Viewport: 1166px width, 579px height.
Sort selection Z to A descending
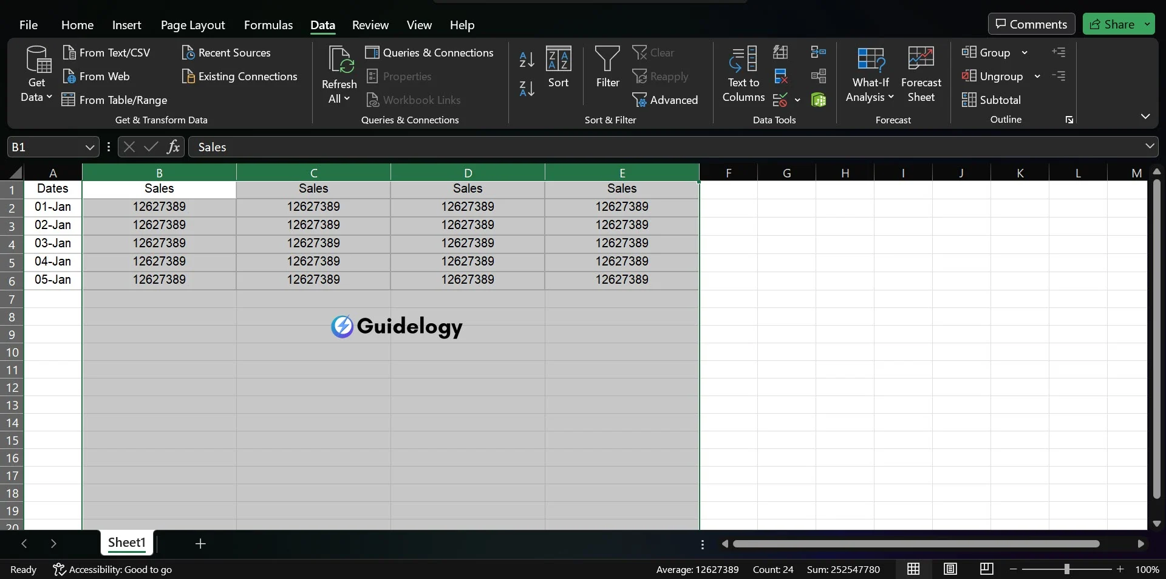pos(527,89)
